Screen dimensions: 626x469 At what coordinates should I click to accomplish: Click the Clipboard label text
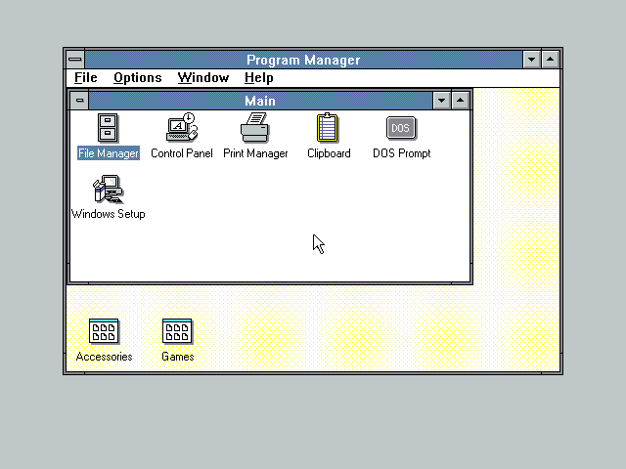(x=329, y=153)
